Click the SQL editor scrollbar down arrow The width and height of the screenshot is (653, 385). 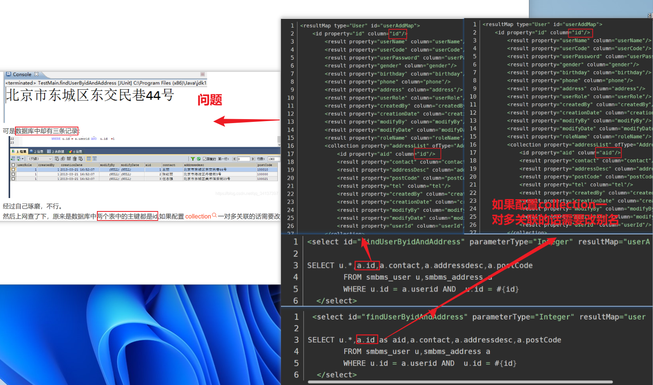279,144
